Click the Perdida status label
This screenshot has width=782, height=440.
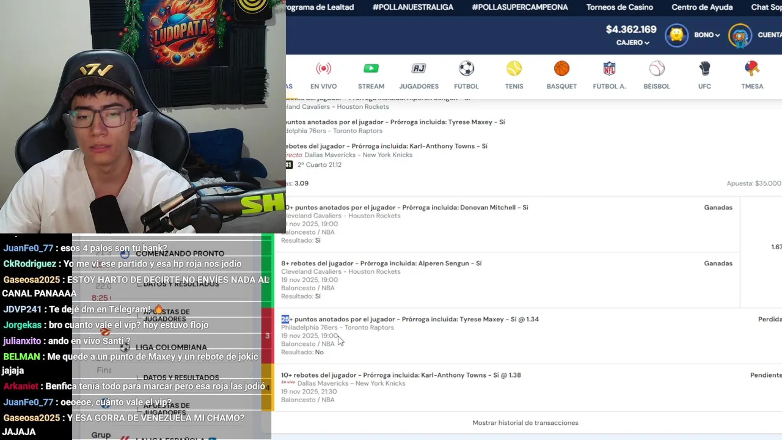click(x=770, y=319)
